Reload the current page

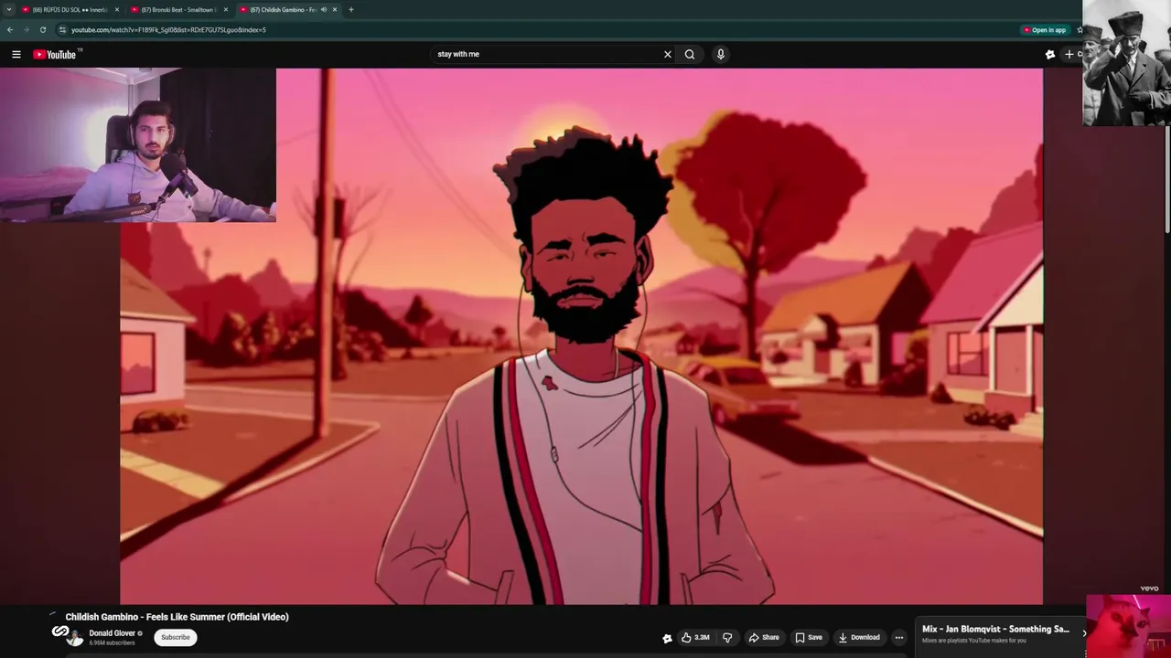(x=42, y=29)
